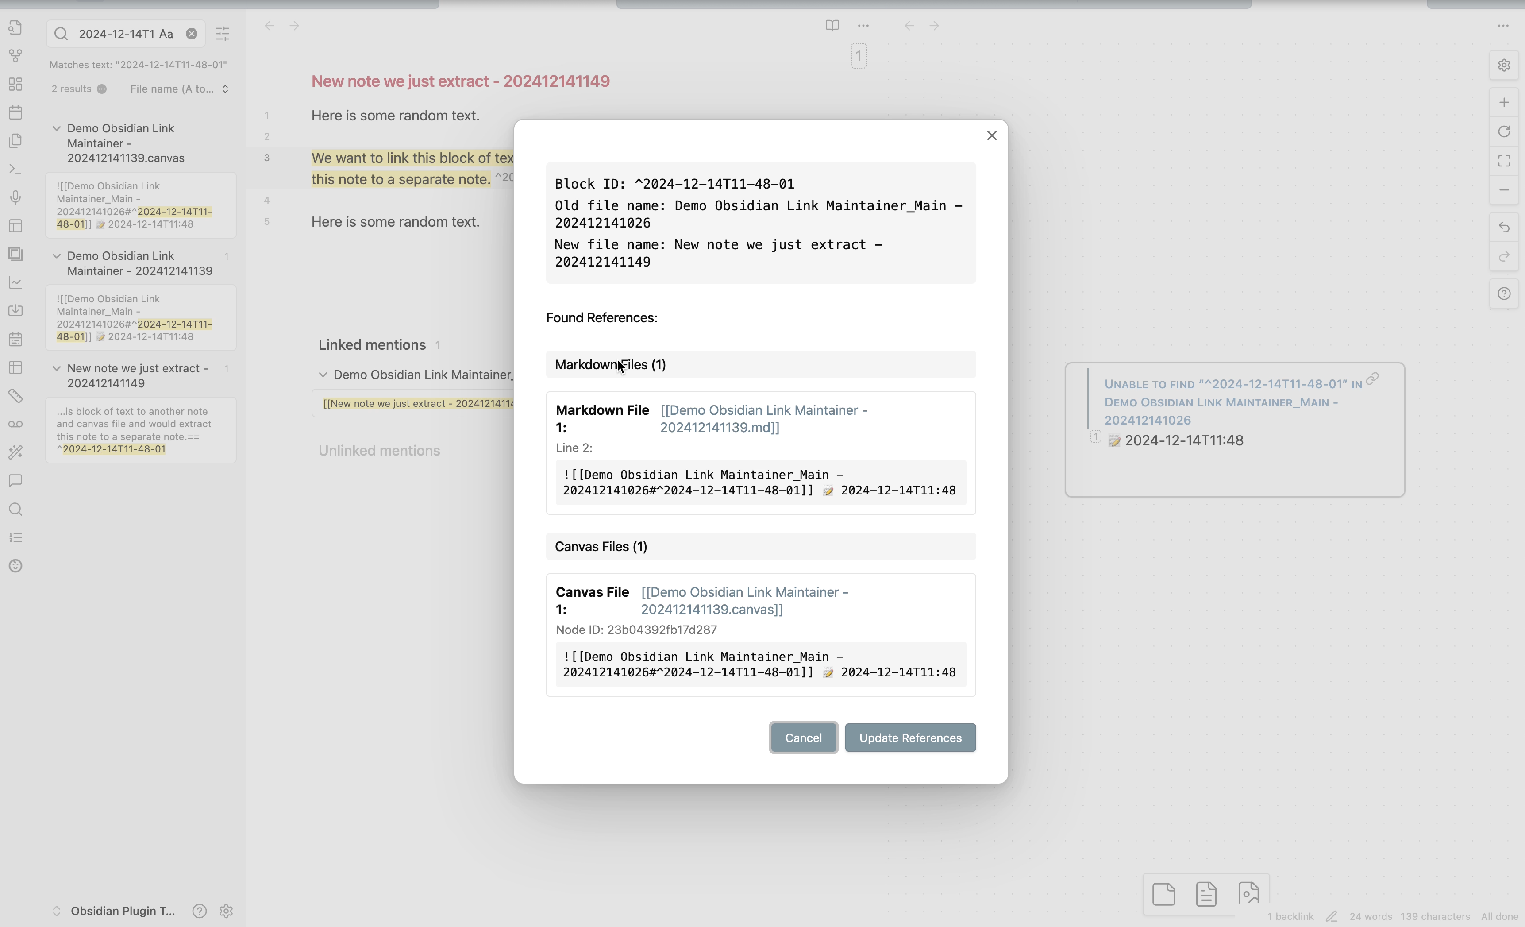Screen dimensions: 1525x927
Task: Open the search settings filter icon
Action: 223,34
